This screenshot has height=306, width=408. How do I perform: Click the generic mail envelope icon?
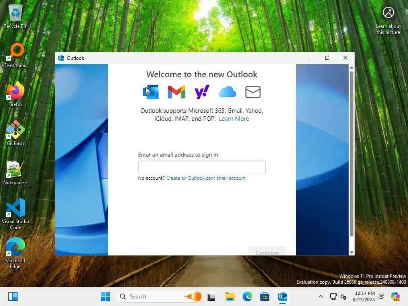click(x=253, y=92)
